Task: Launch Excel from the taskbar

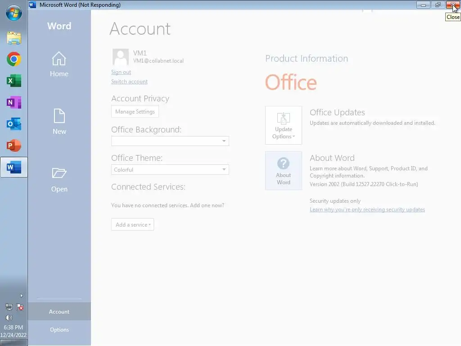Action: tap(14, 81)
